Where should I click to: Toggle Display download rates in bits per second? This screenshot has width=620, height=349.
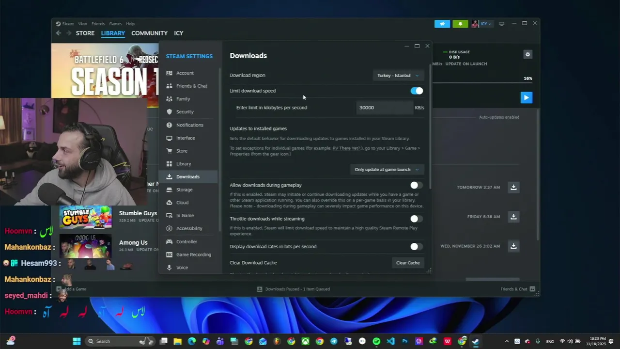417,247
